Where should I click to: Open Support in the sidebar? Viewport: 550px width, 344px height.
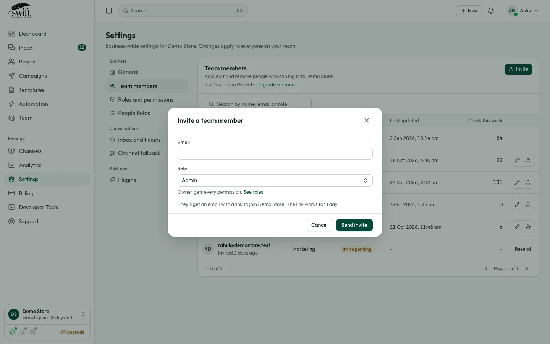click(47, 221)
